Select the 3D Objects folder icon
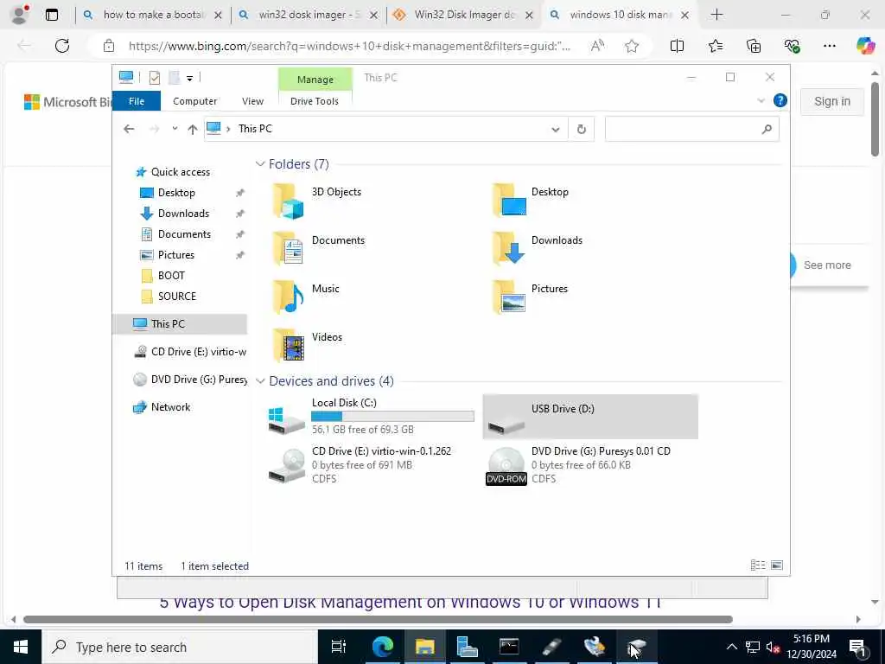Screen dimensions: 885x664 pyautogui.click(x=289, y=201)
